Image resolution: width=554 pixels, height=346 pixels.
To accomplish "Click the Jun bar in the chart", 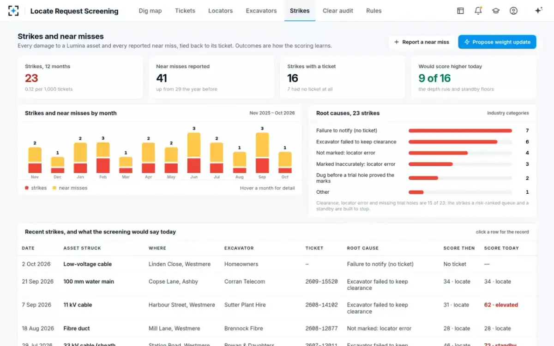I will click(x=194, y=153).
